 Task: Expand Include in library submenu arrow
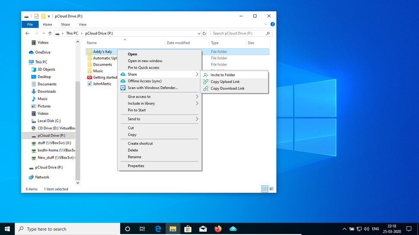pos(197,103)
